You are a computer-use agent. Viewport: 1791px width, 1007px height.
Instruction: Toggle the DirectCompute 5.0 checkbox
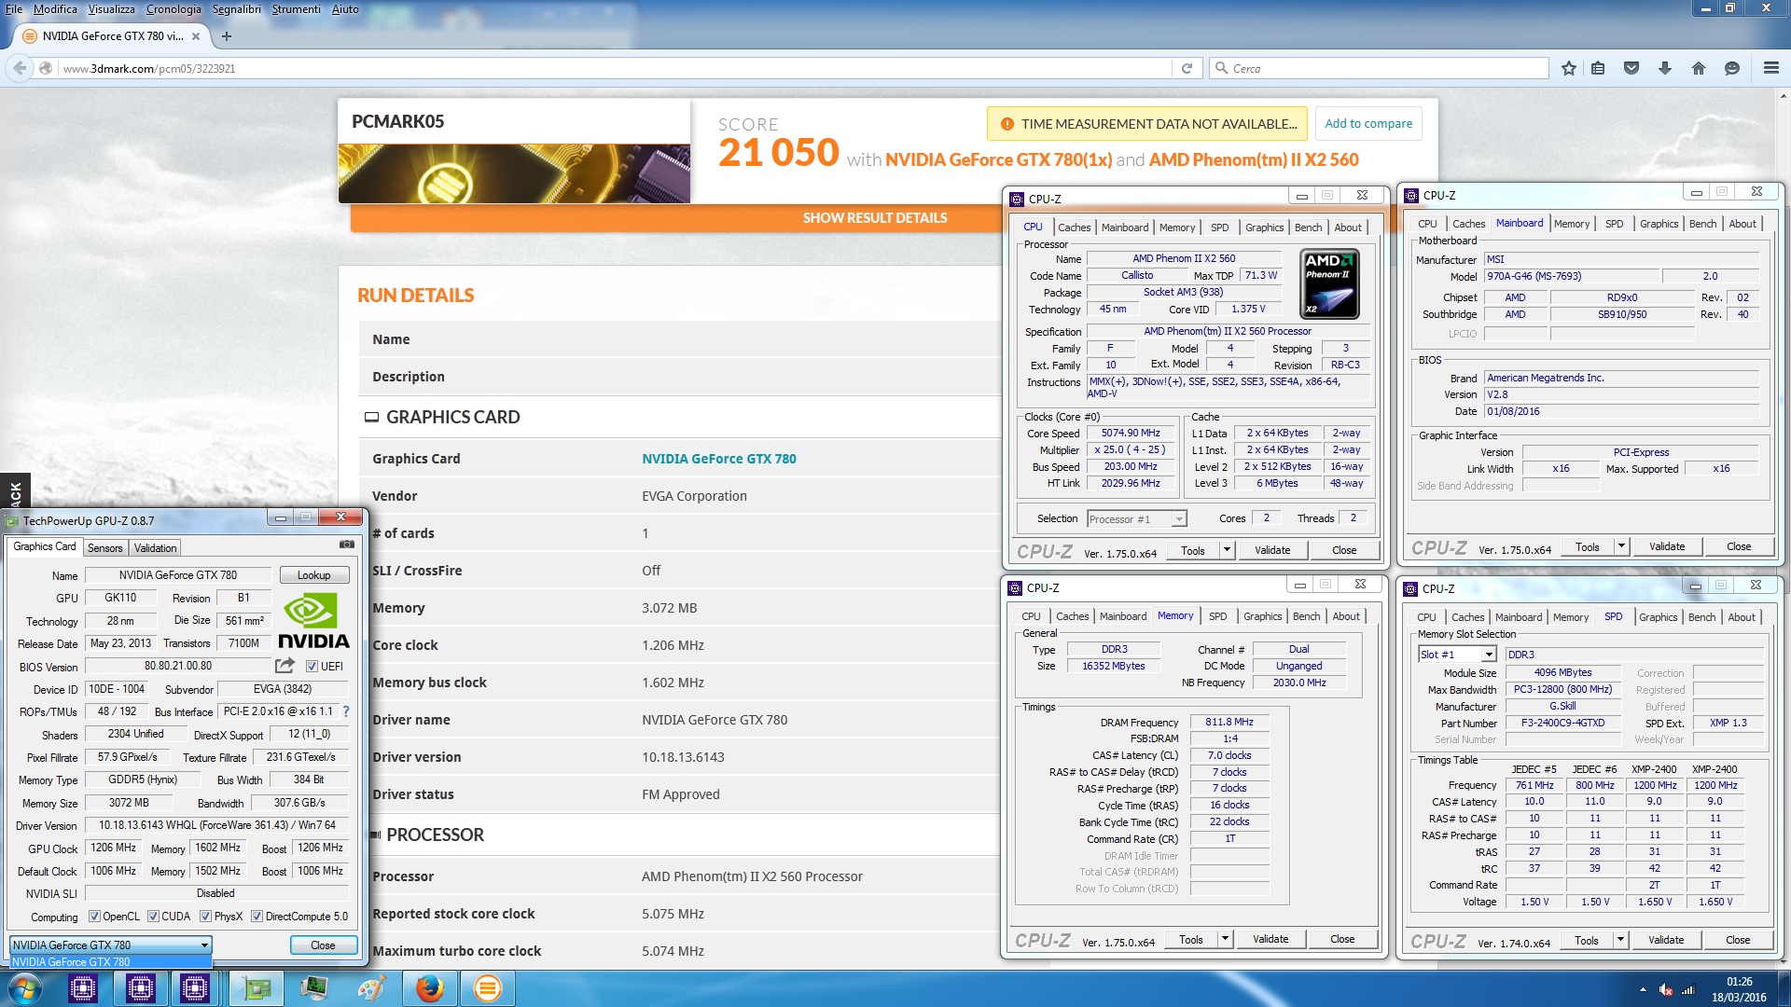(257, 917)
